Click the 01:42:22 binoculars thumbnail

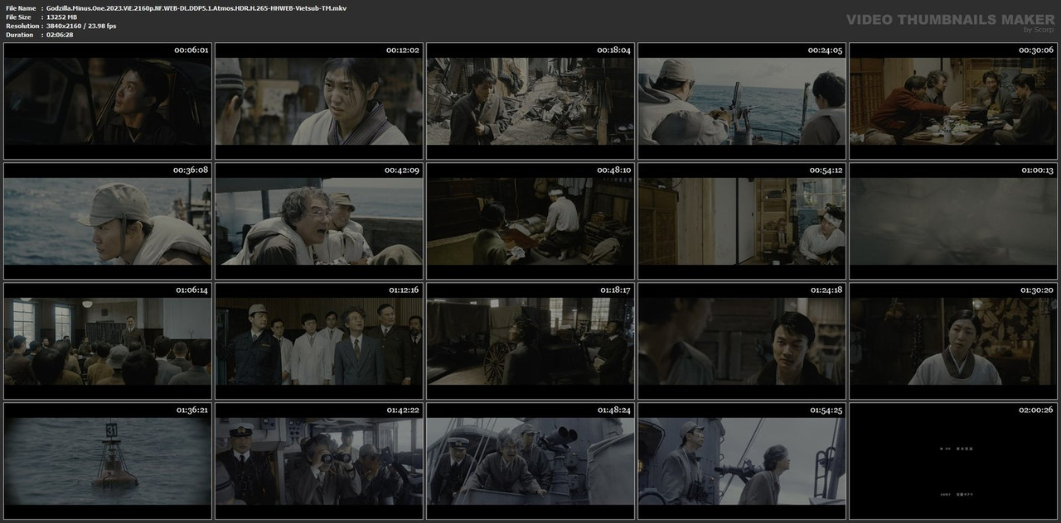pos(318,461)
